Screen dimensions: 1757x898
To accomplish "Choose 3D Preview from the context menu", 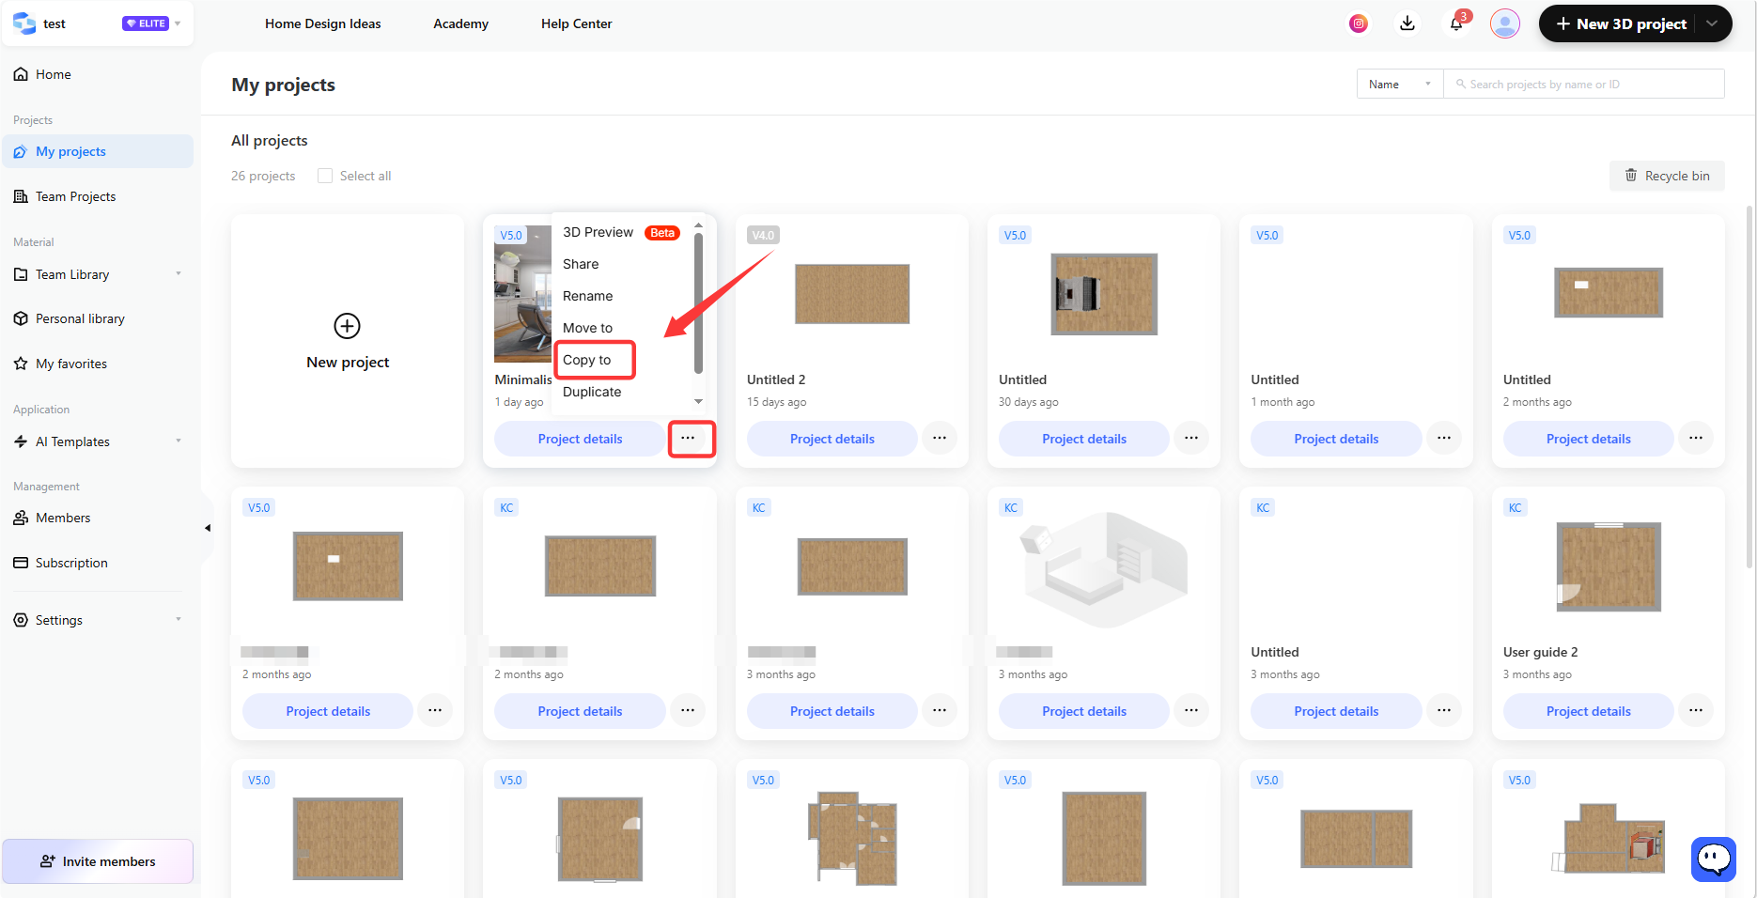I will [599, 232].
